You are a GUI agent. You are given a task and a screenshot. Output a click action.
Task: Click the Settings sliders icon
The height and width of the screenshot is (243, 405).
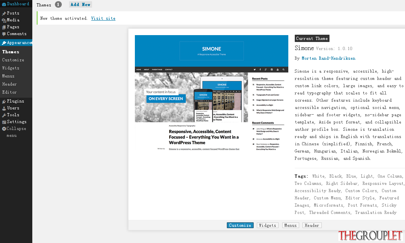[x=4, y=122]
